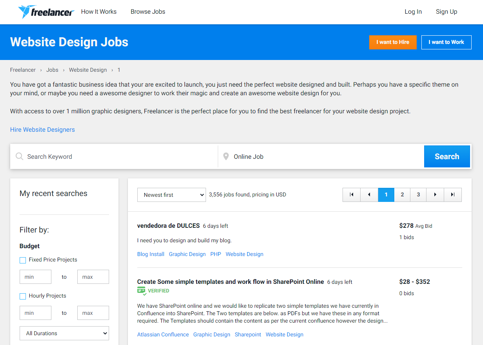Click PHP skill tag
The image size is (483, 345).
pos(216,254)
